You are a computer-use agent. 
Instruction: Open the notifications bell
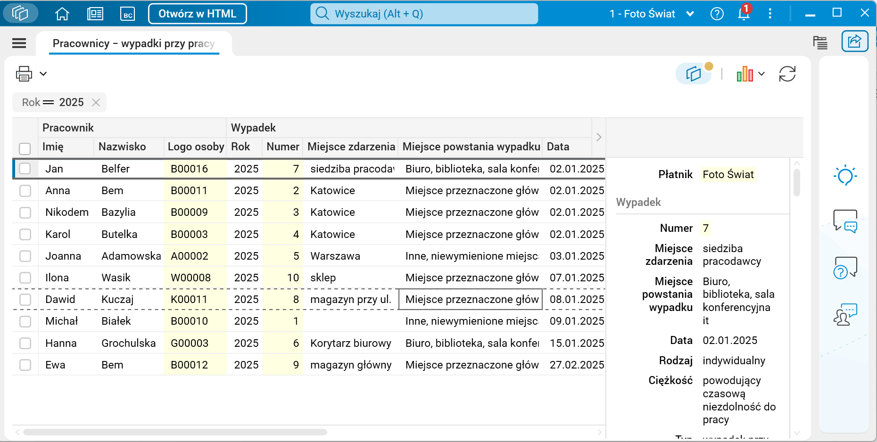point(744,13)
